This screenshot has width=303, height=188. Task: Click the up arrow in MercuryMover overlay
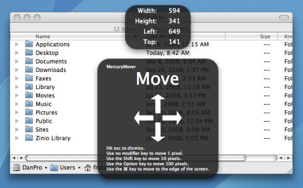point(158,104)
